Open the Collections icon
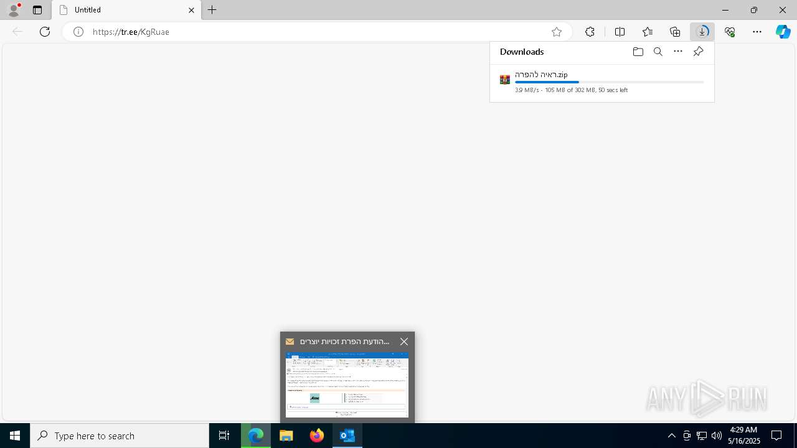The width and height of the screenshot is (797, 448). click(675, 32)
